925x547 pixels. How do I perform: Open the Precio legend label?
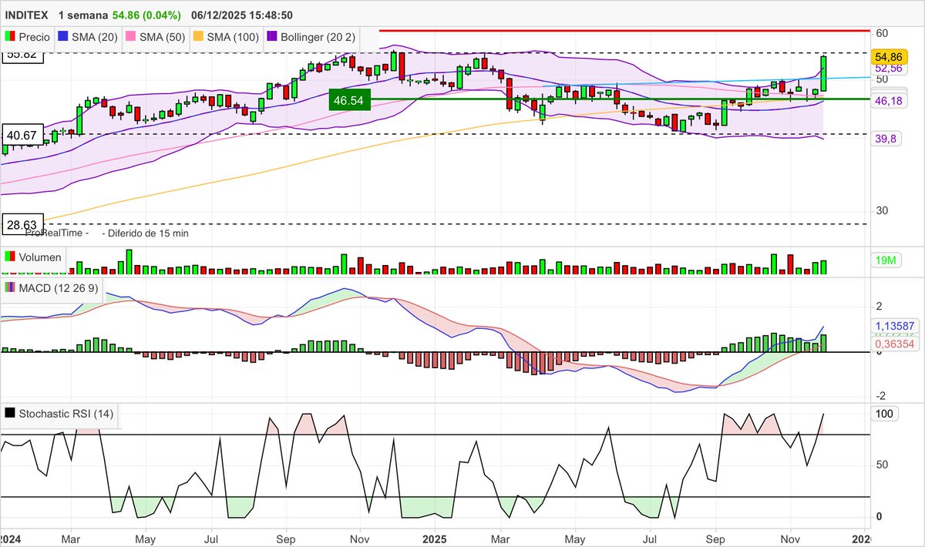tap(35, 37)
